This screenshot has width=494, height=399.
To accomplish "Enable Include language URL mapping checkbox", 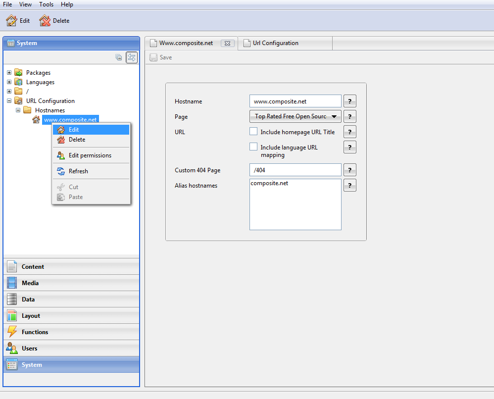I will point(253,147).
